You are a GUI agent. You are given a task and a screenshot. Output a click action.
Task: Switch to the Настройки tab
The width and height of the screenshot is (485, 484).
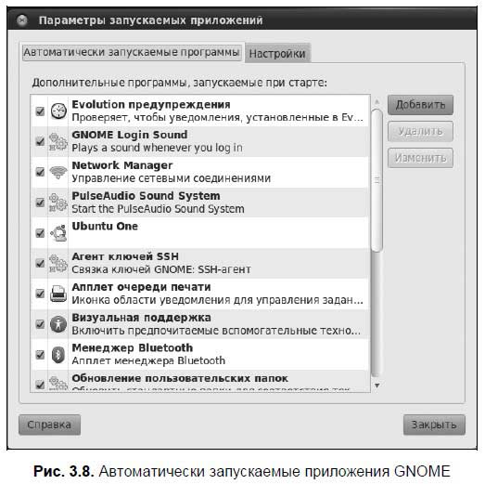pos(277,54)
